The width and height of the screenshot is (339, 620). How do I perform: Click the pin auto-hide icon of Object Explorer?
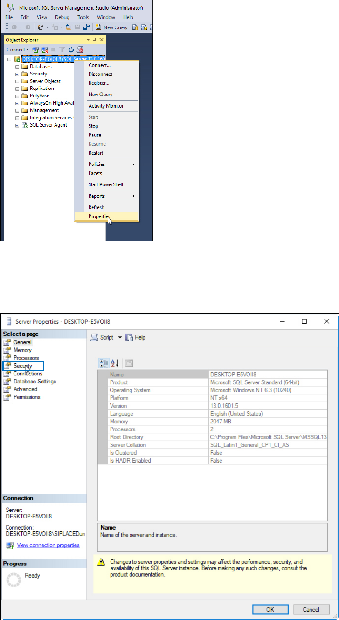(x=95, y=40)
